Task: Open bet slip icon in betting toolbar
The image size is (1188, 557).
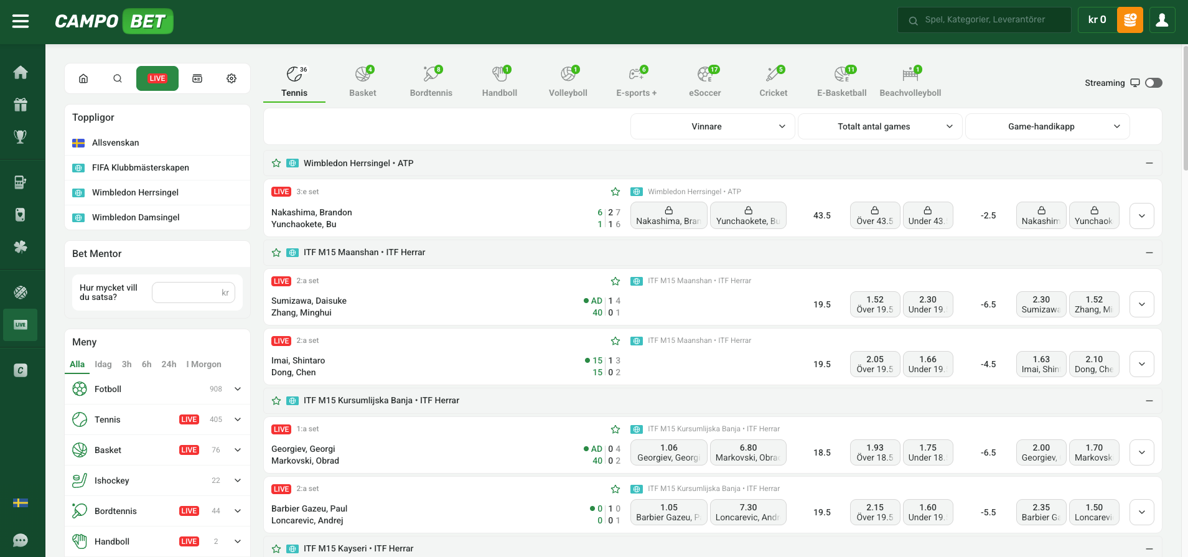Action: click(197, 78)
